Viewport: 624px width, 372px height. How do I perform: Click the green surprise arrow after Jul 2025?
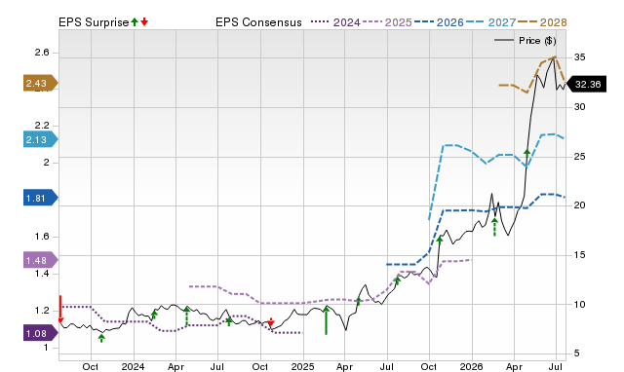pos(397,280)
